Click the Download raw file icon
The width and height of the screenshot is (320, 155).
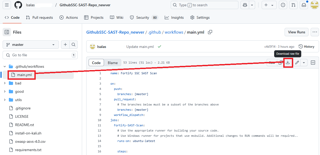coord(288,63)
